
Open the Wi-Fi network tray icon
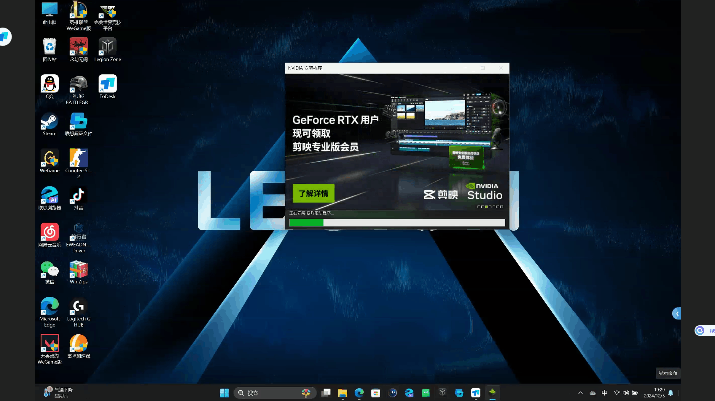click(617, 393)
